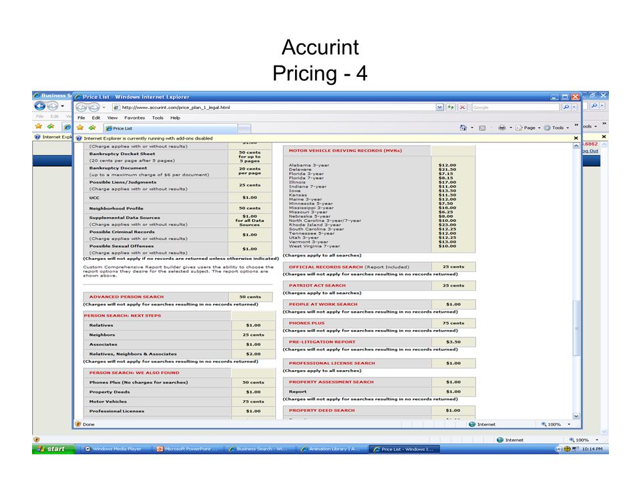
Task: Click the PRE-LITIGATION REPORT heading
Action: pos(322,342)
